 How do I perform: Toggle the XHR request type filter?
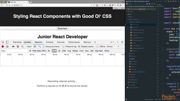click(54, 51)
